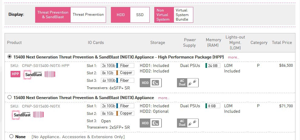Select the None appliance radio button
The height and width of the screenshot is (140, 300).
coord(12,136)
